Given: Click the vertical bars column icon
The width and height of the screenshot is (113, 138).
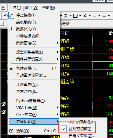Looking at the screenshot, I should (75, 16).
